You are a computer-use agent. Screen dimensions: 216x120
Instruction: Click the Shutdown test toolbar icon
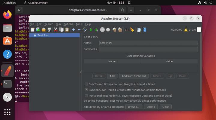(108, 30)
